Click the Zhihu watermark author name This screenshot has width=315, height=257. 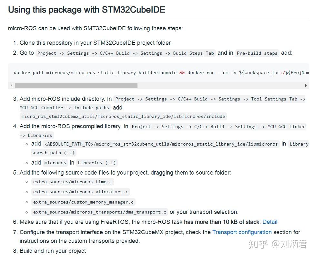click(x=289, y=244)
